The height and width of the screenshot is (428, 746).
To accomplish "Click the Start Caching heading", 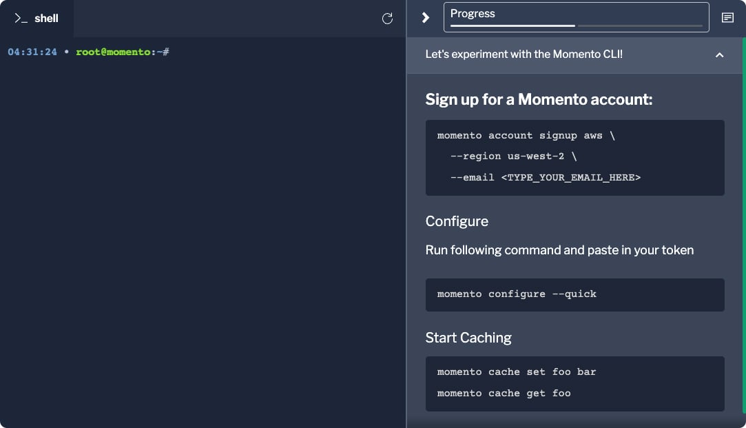I will (468, 338).
